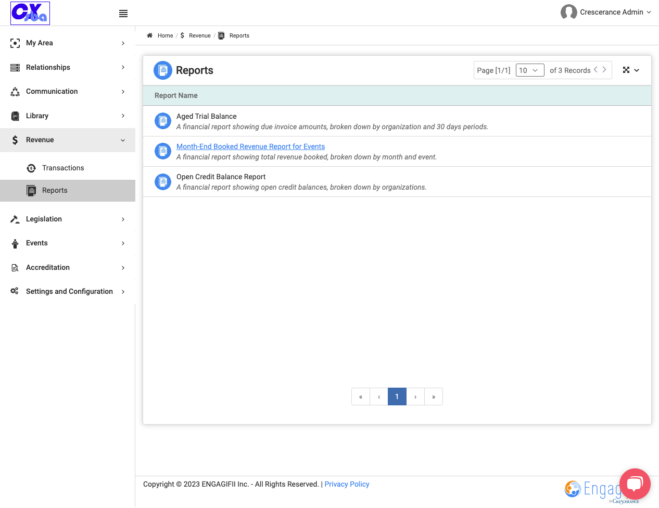Click the Communication sidebar icon
Image resolution: width=659 pixels, height=508 pixels.
pyautogui.click(x=15, y=92)
